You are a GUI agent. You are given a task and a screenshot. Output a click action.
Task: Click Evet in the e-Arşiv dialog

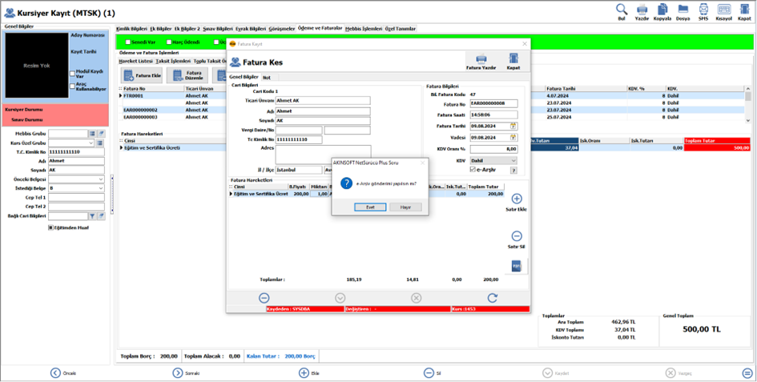(370, 207)
